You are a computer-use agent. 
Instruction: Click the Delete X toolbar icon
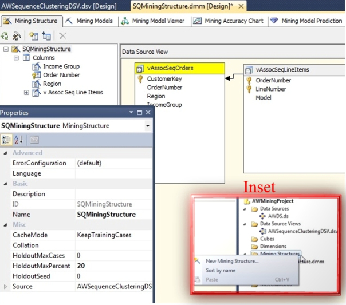62,36
